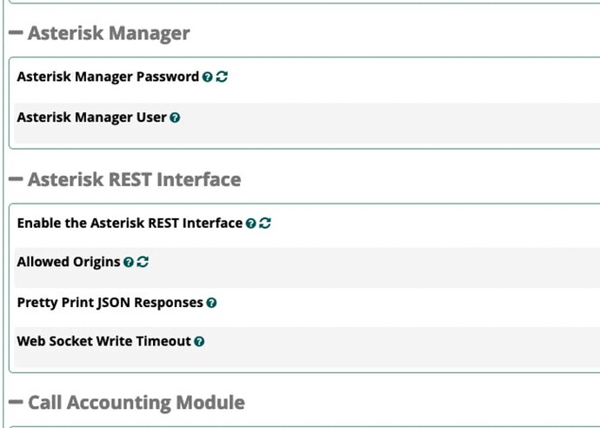Show help tooltip for Asterisk Manager User
Image resolution: width=600 pixels, height=428 pixels.
click(x=175, y=117)
